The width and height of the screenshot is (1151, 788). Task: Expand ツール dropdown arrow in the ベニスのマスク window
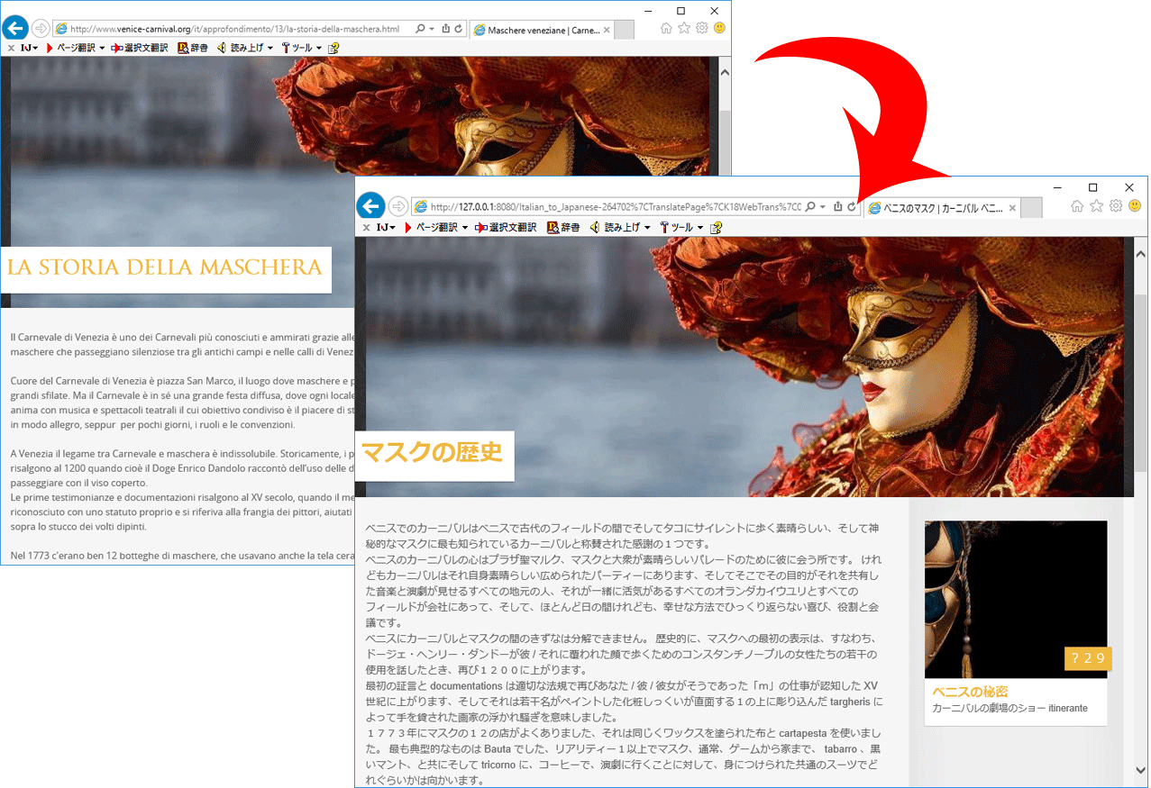pyautogui.click(x=700, y=229)
